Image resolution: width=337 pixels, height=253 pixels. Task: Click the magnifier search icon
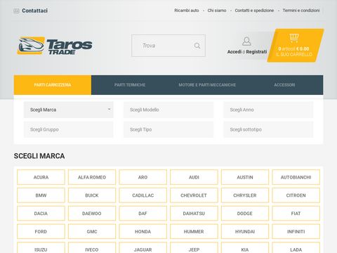point(197,46)
